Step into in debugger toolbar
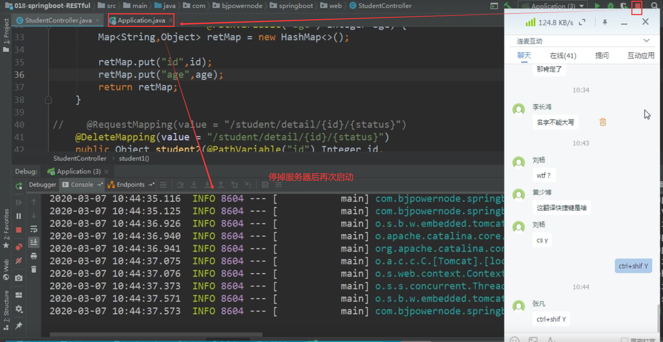This screenshot has width=663, height=342. point(194,185)
